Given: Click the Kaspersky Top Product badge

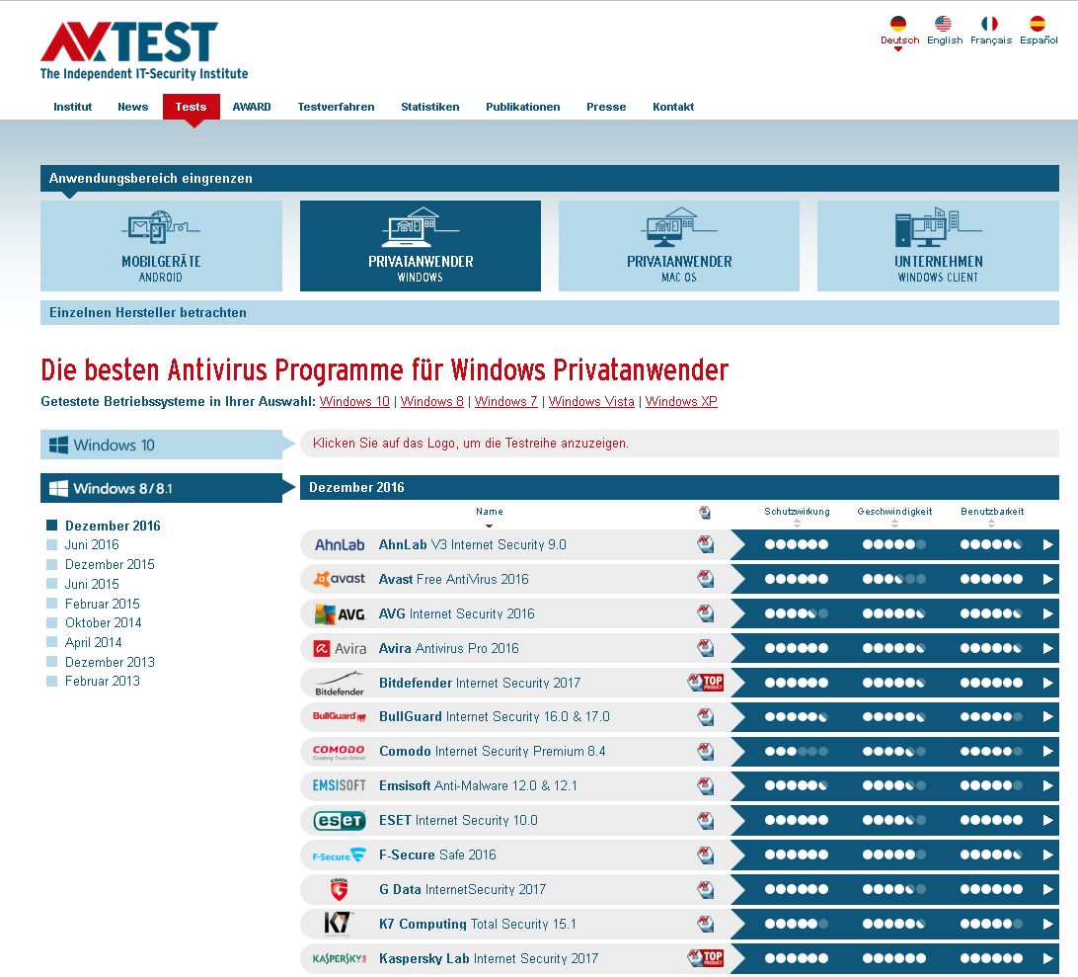Looking at the screenshot, I should (x=706, y=958).
